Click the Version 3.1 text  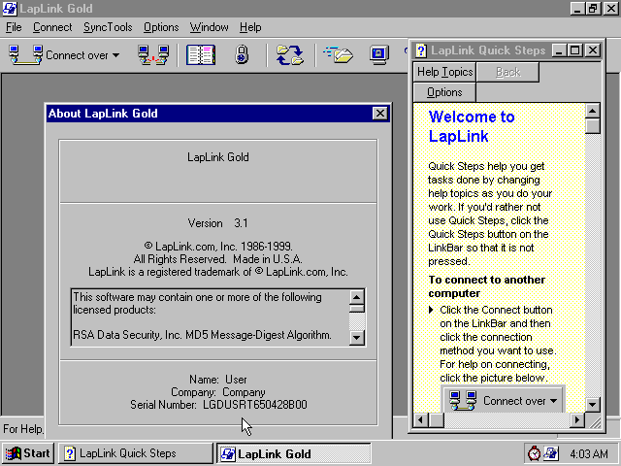pyautogui.click(x=217, y=223)
